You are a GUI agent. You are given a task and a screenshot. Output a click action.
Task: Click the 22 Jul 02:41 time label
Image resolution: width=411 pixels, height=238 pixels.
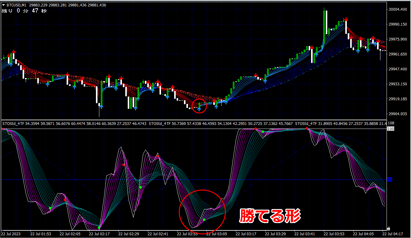pos(158,234)
